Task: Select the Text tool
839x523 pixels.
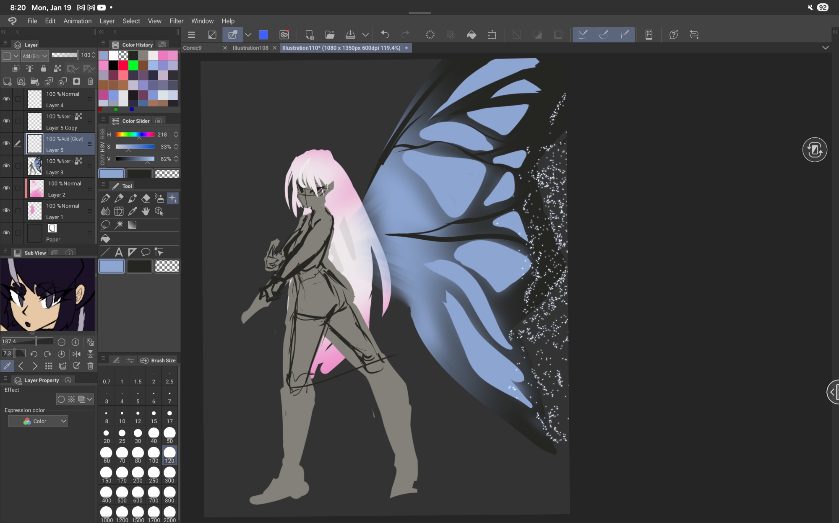Action: point(119,252)
